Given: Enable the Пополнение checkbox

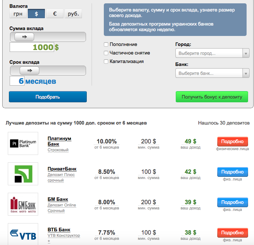Looking at the screenshot, I should click(x=106, y=44).
